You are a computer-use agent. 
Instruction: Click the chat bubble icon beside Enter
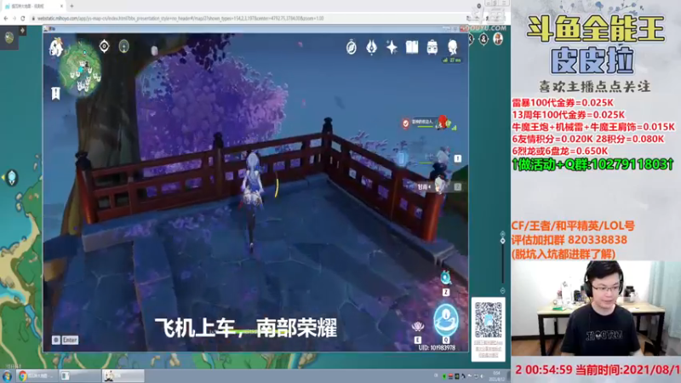click(56, 340)
